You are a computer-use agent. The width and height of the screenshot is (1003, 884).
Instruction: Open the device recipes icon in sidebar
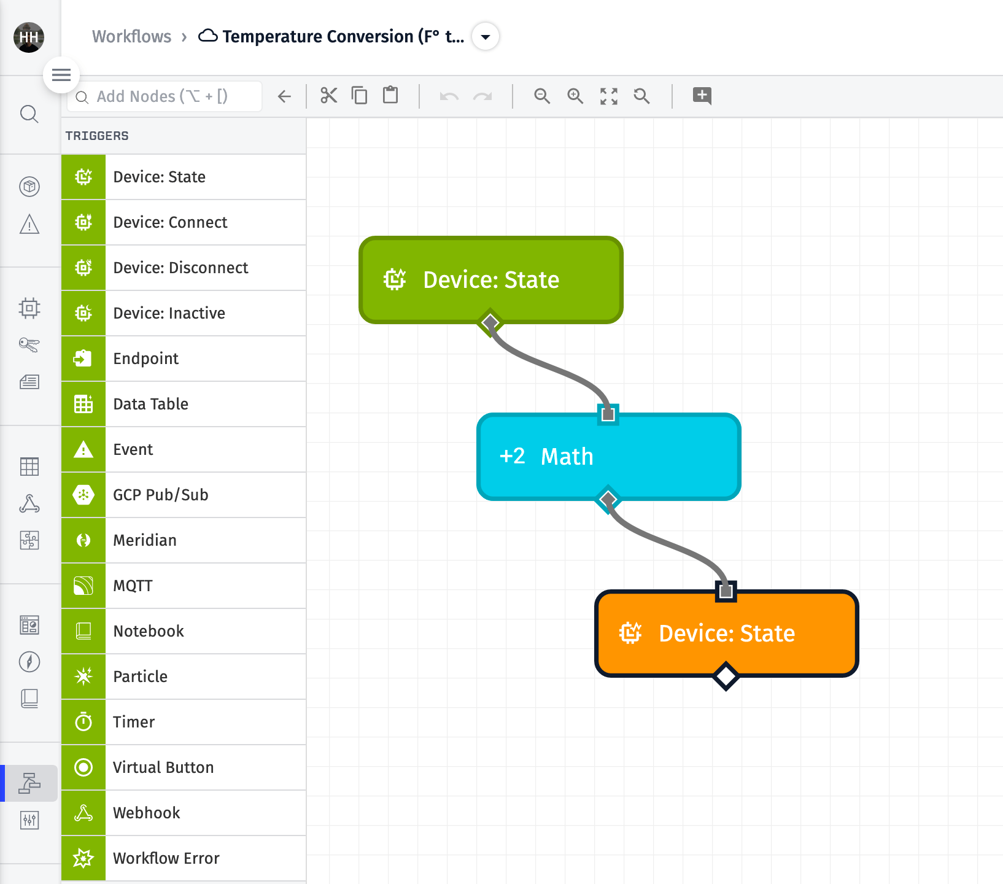[29, 382]
